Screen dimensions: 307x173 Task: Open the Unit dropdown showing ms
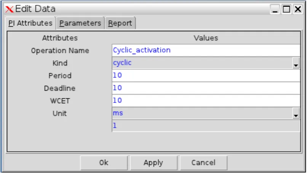tap(206, 113)
